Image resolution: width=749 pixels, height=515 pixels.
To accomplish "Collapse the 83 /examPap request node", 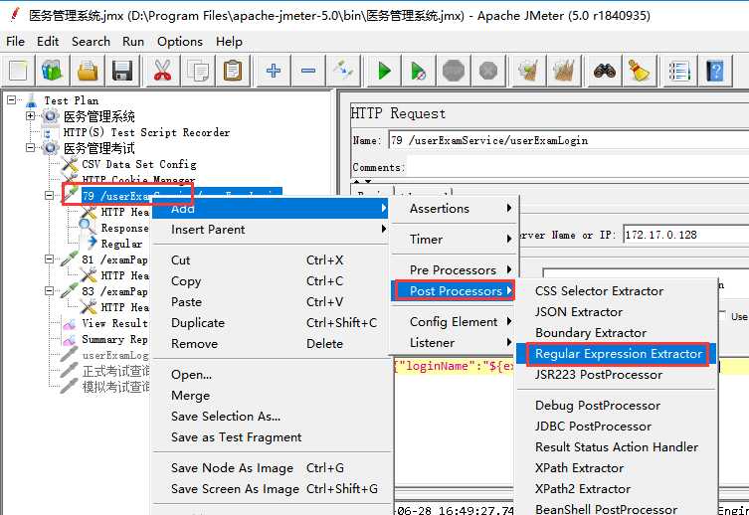I will (49, 290).
